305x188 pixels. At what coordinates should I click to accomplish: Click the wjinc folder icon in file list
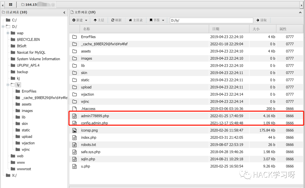pos(75,102)
